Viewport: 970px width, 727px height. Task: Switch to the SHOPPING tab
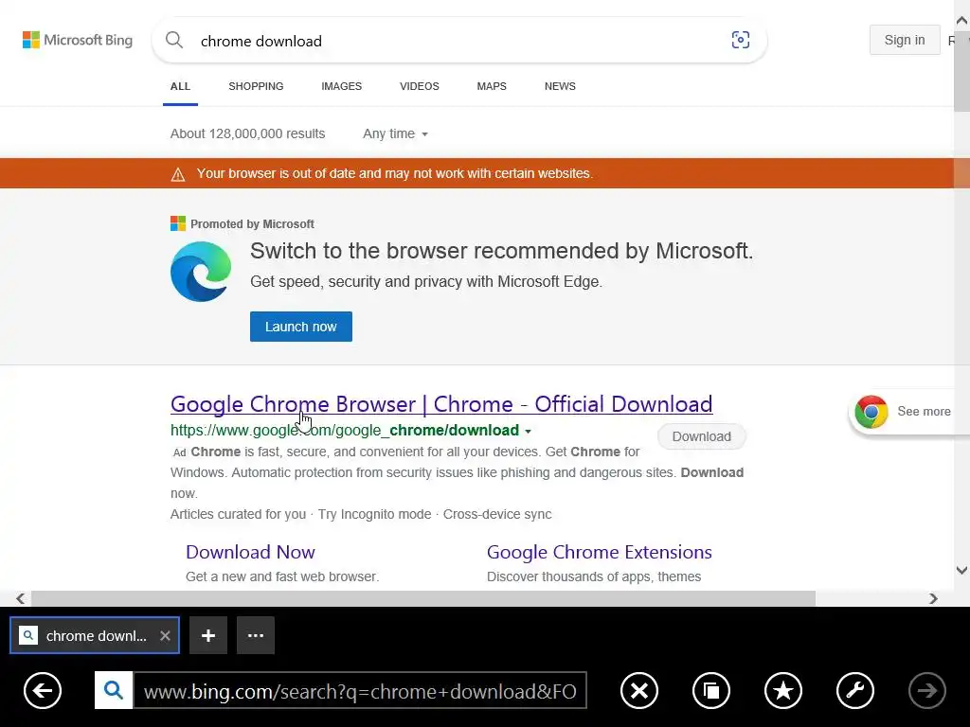pos(256,86)
